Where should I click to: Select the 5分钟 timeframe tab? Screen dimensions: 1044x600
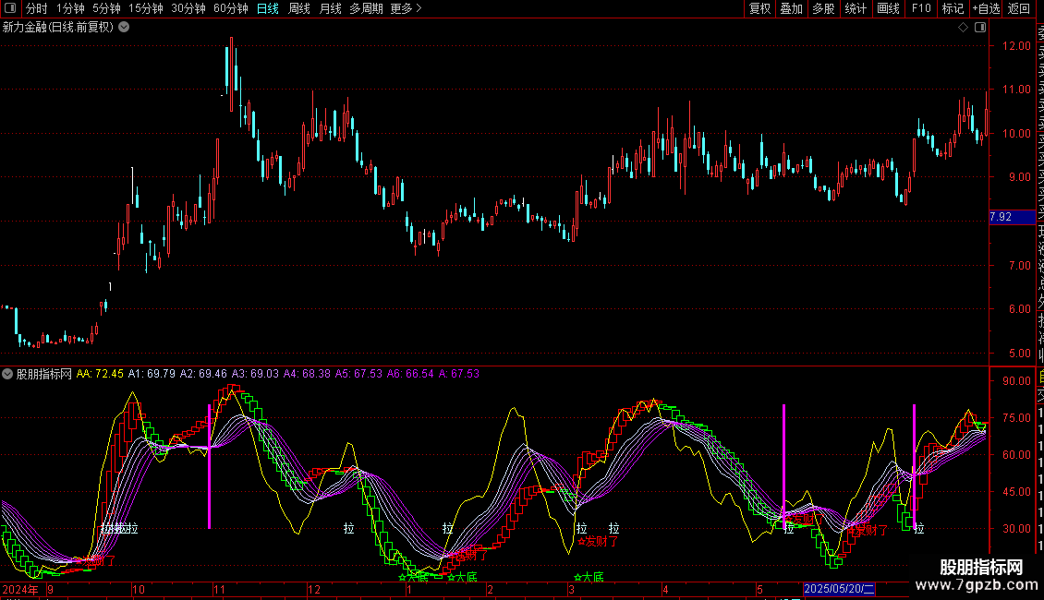(x=107, y=8)
